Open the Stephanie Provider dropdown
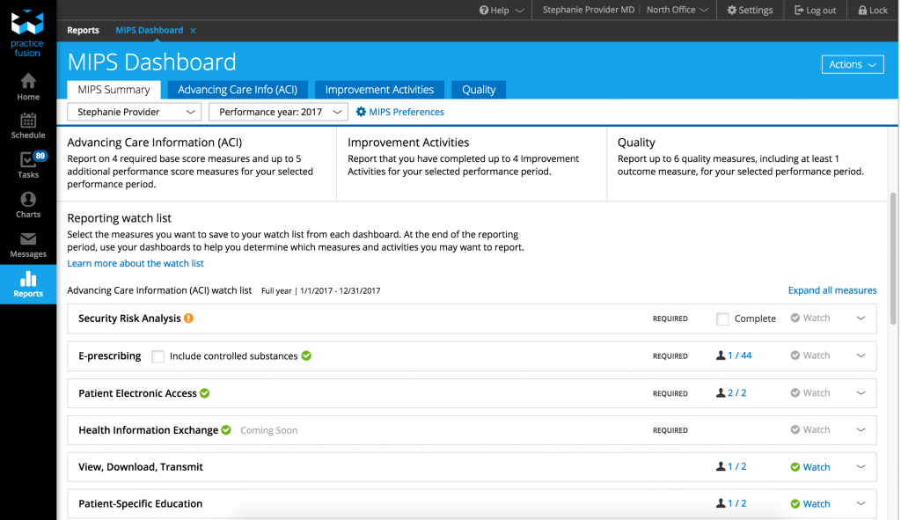Screen dimensions: 901x520 tap(135, 113)
